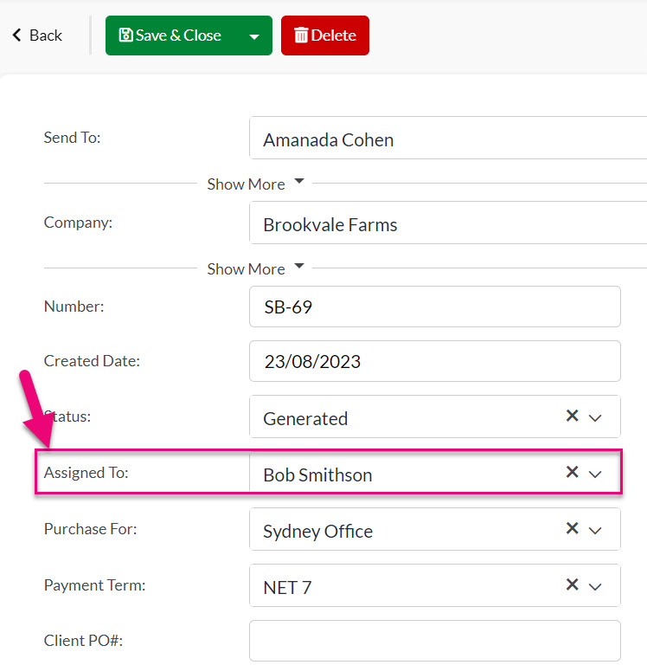Clear the Status field with its X icon

coord(572,416)
